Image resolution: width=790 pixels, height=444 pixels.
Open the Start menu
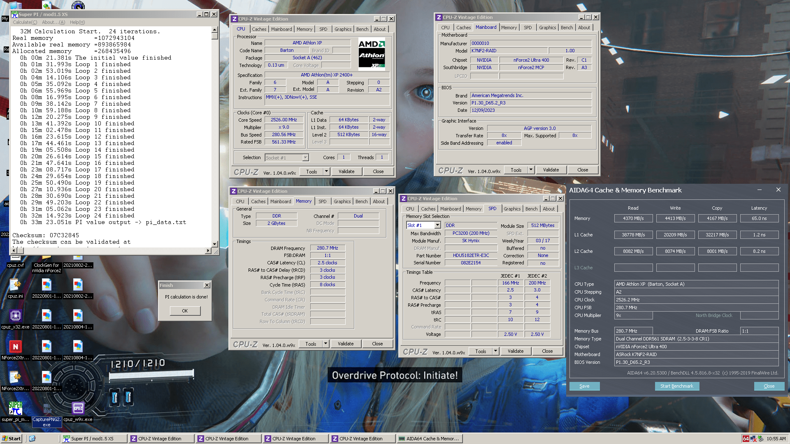coord(12,439)
